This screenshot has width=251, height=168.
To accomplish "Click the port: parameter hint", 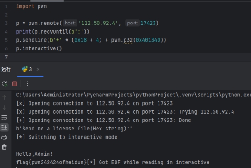I will 132,23.
